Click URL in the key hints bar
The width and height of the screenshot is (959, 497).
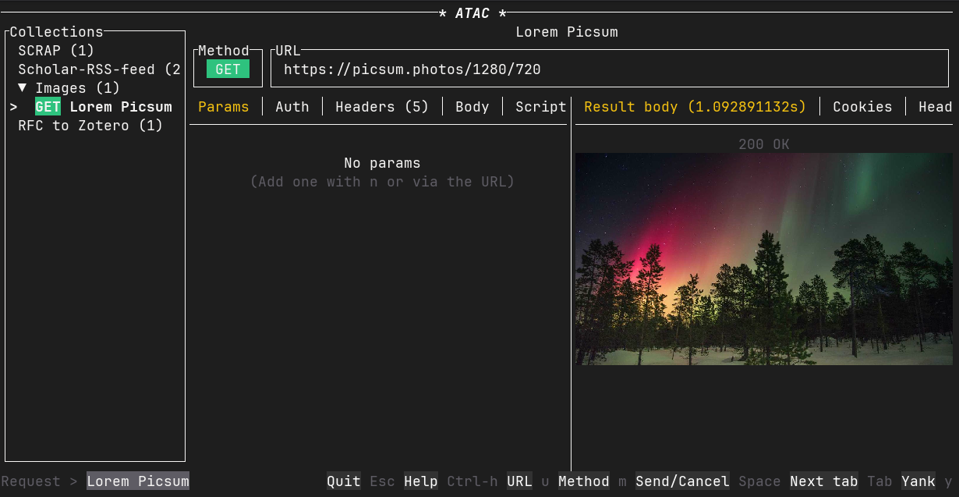pyautogui.click(x=519, y=481)
